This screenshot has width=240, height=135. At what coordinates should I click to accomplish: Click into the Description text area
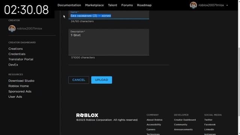point(109,42)
